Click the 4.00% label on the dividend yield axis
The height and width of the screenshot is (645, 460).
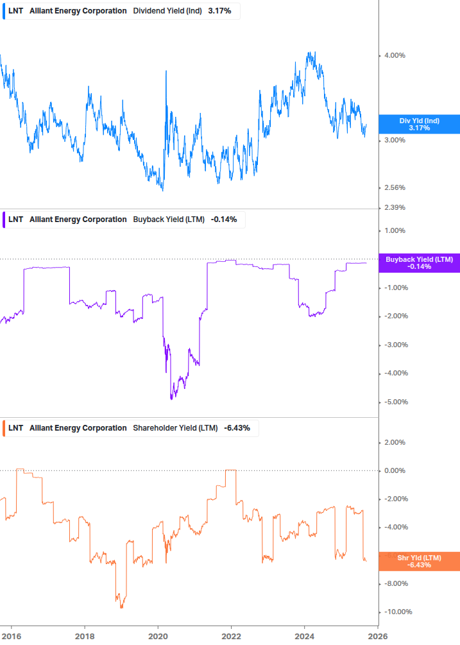tap(395, 56)
